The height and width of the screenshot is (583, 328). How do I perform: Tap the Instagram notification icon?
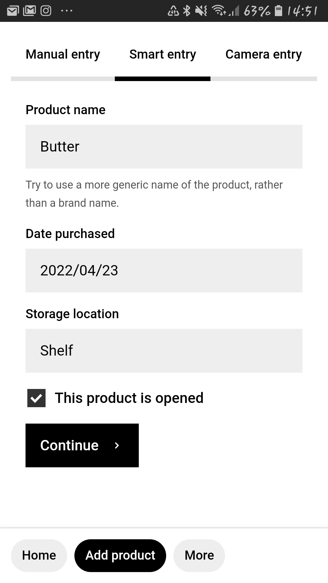click(x=46, y=11)
